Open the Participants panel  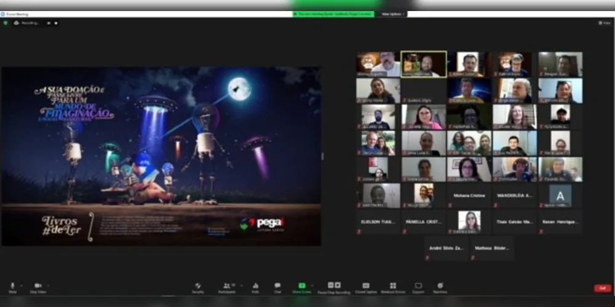(227, 288)
